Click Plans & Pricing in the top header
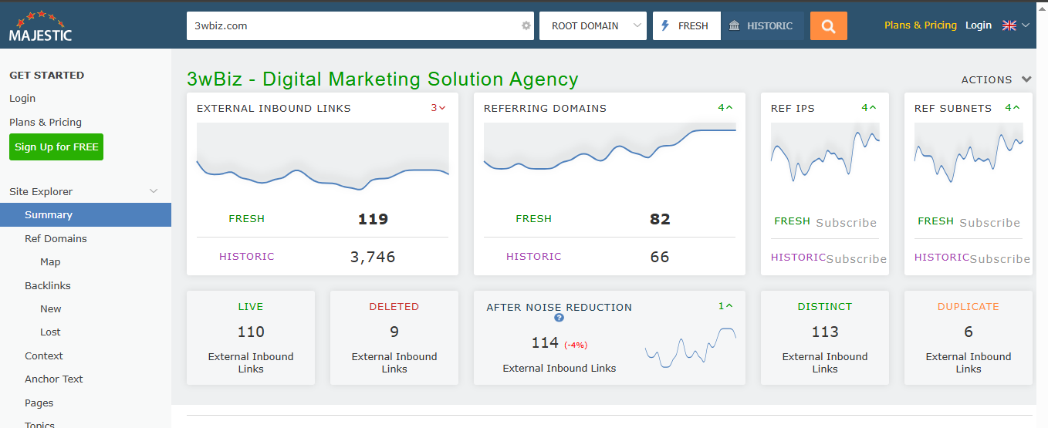 pyautogui.click(x=921, y=25)
